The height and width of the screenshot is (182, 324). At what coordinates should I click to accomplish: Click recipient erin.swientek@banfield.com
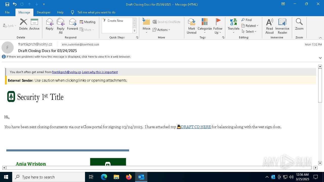tap(80, 44)
